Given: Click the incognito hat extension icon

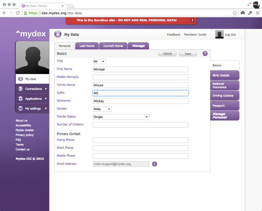Looking at the screenshot, I should tap(243, 13).
